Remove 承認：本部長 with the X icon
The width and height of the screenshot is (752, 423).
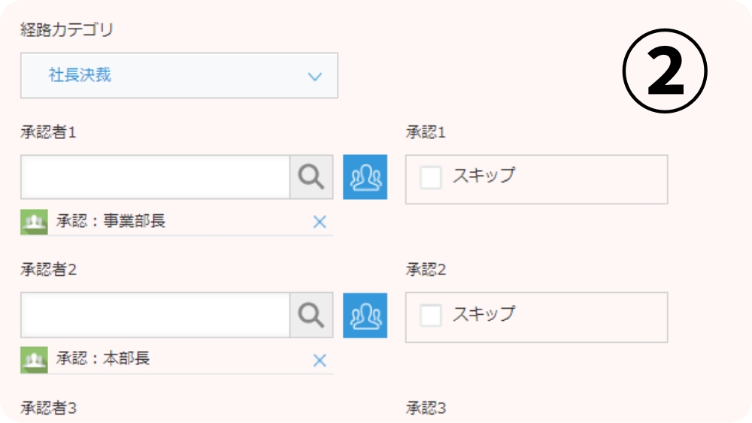[x=320, y=360]
